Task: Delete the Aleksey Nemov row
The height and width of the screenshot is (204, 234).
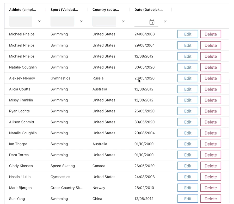Action: pos(211,78)
